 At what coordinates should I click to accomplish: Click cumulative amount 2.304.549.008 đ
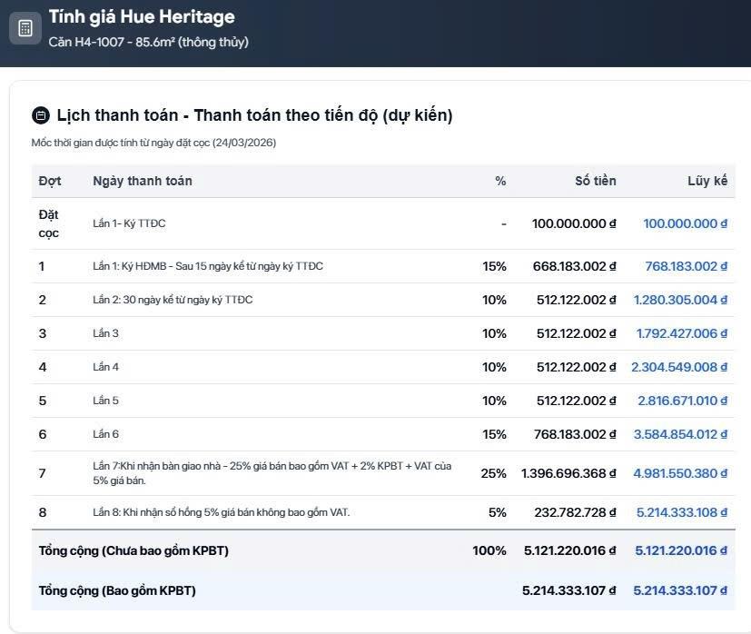click(x=680, y=367)
